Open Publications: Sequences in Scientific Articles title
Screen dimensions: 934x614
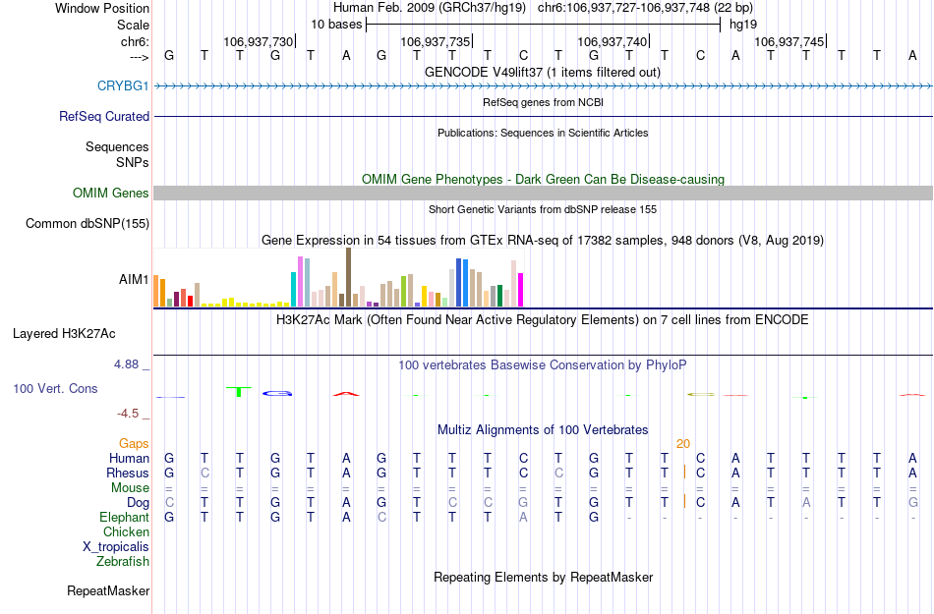pos(543,133)
